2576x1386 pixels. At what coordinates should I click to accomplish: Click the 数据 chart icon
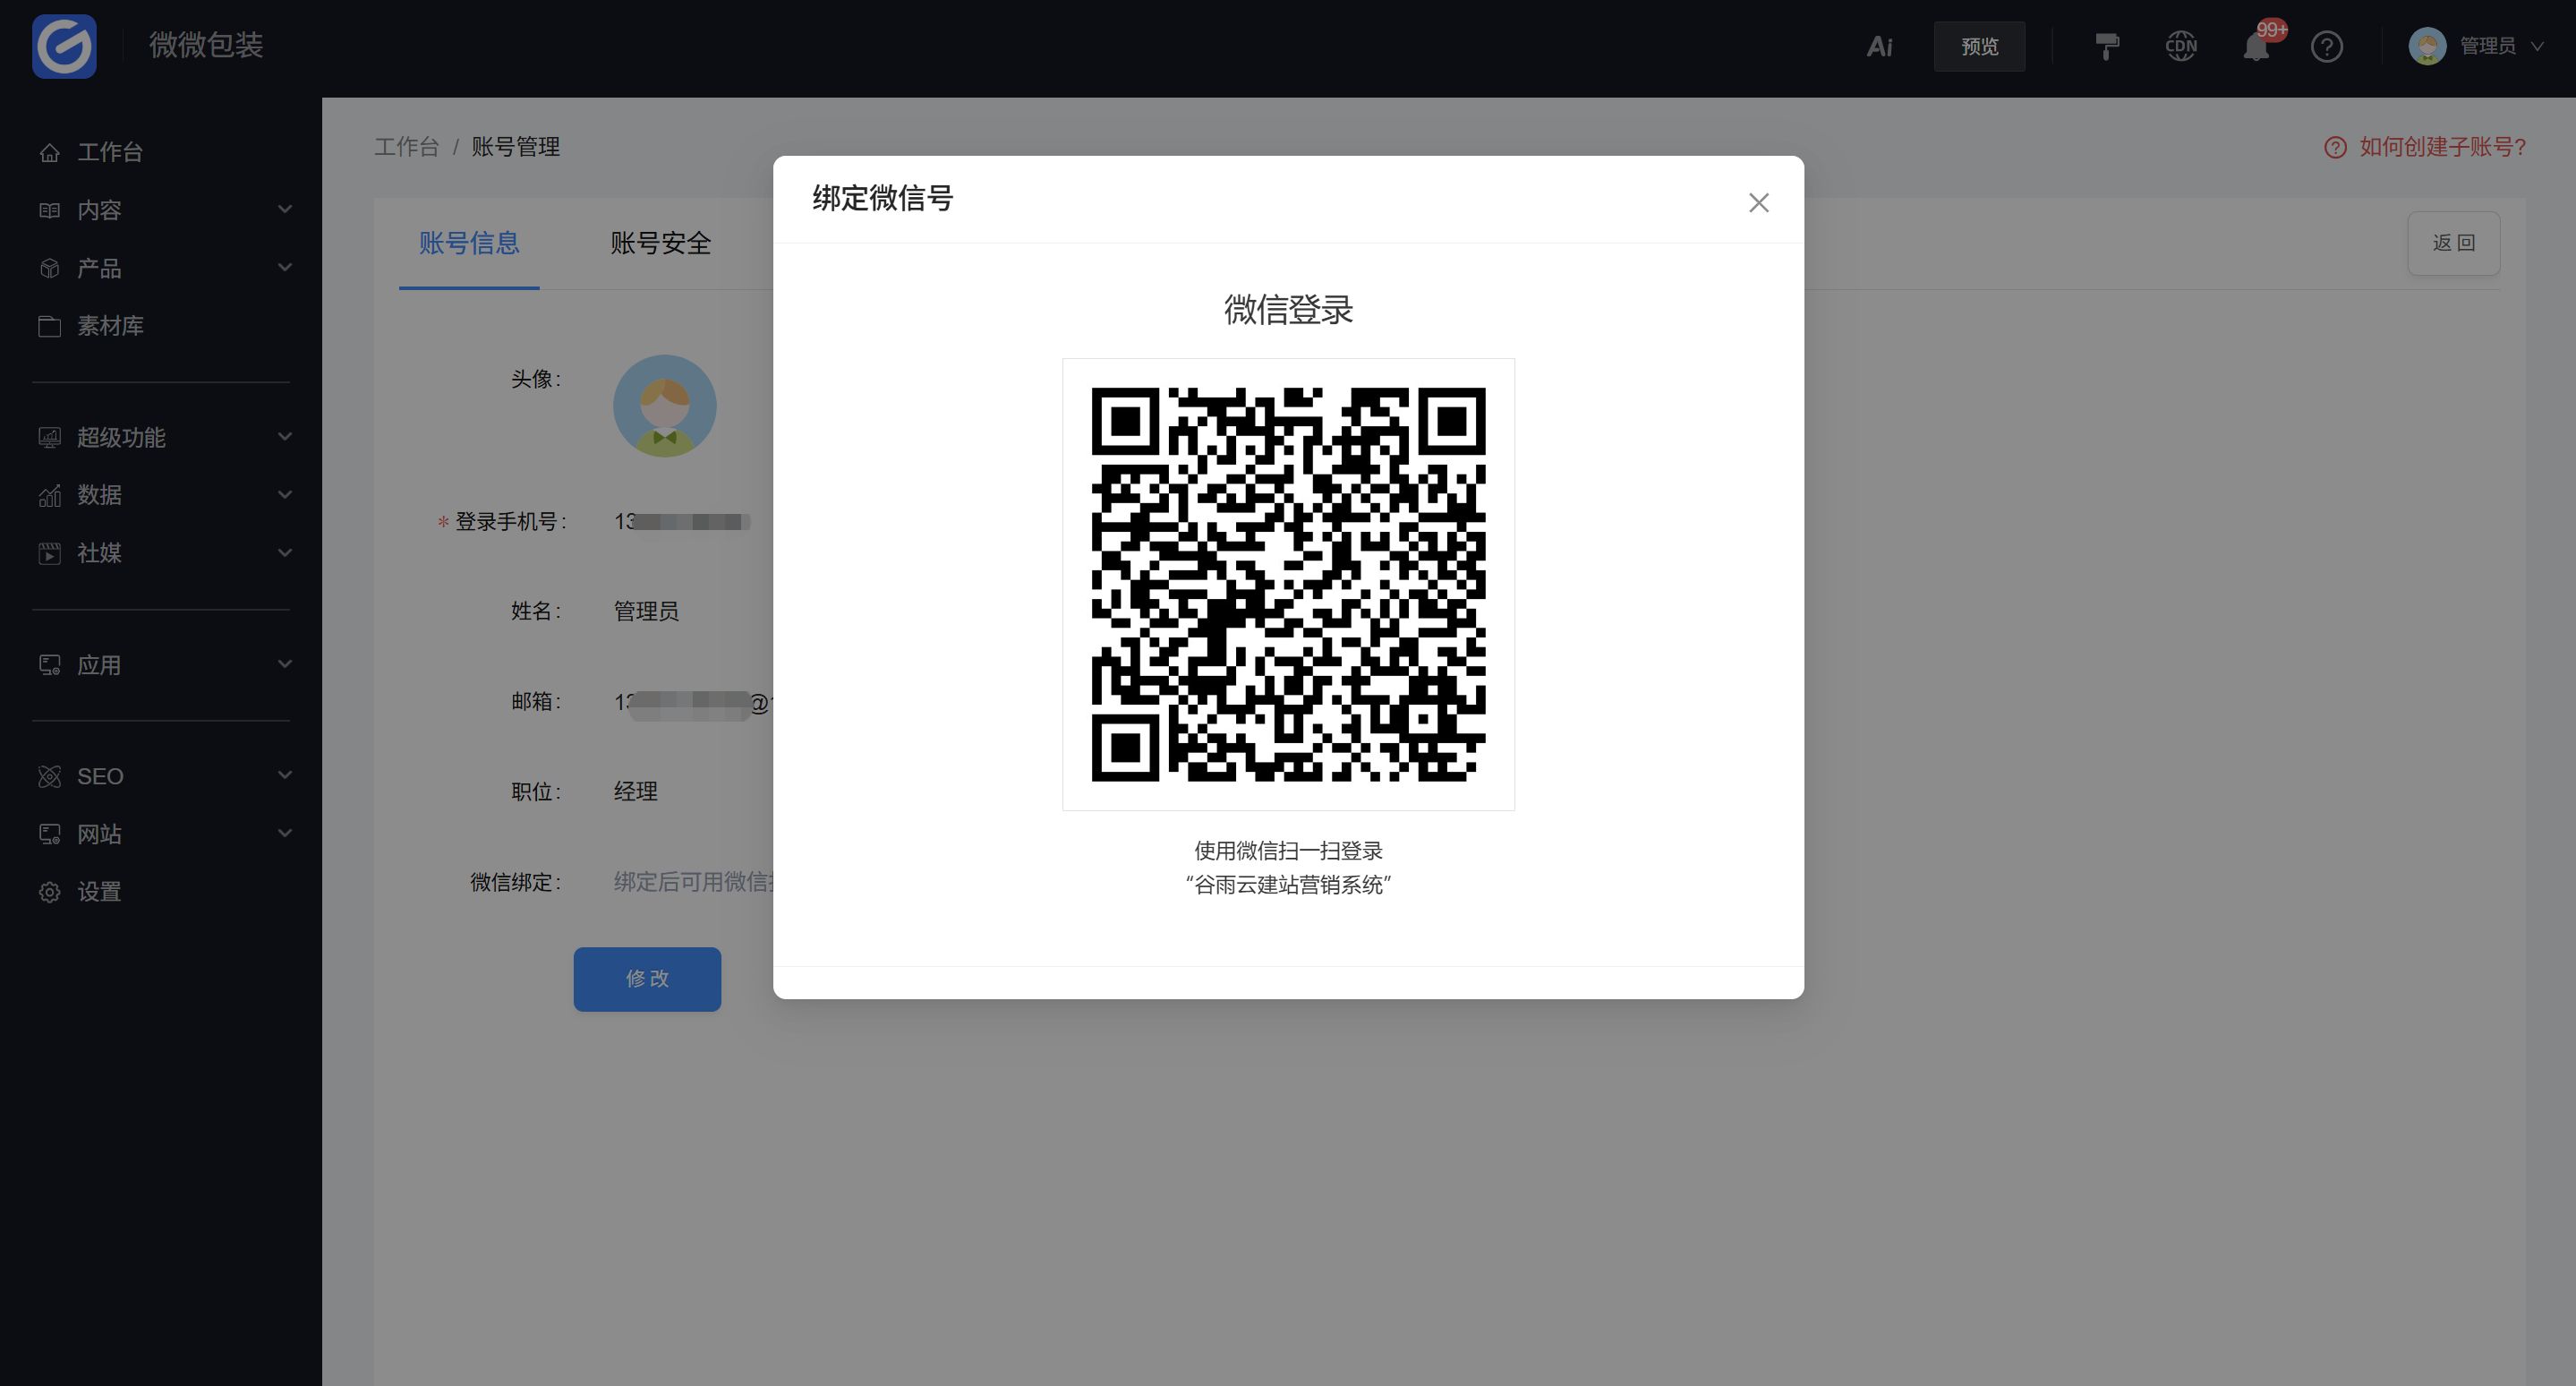(x=49, y=495)
